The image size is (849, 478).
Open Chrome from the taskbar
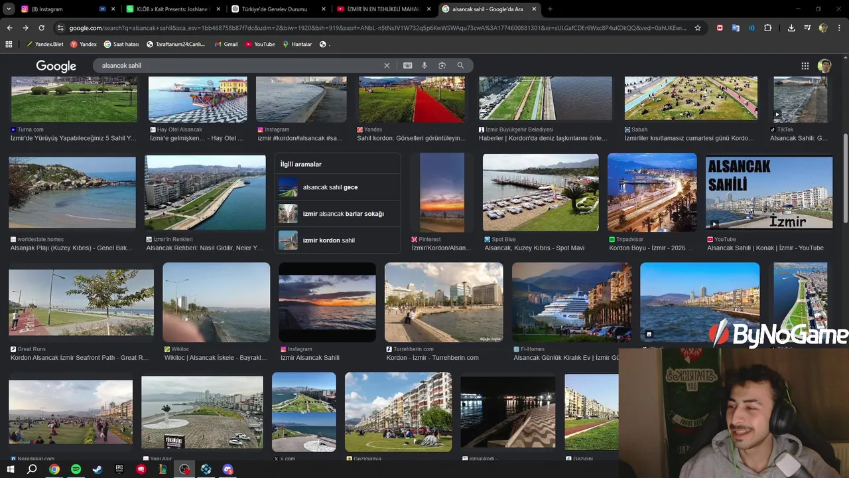click(54, 469)
